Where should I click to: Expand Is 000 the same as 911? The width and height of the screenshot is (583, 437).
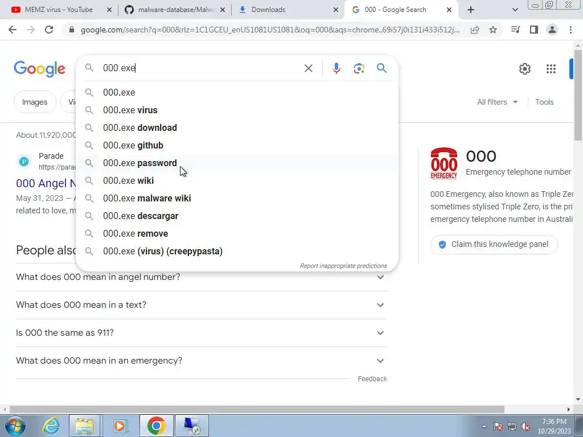[x=202, y=333]
